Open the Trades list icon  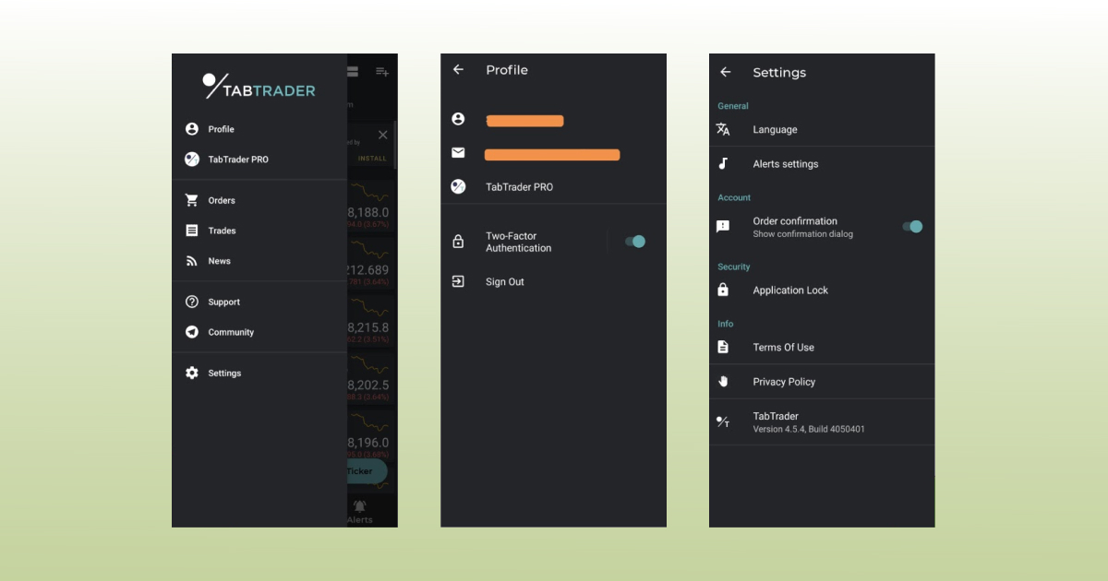(x=192, y=231)
